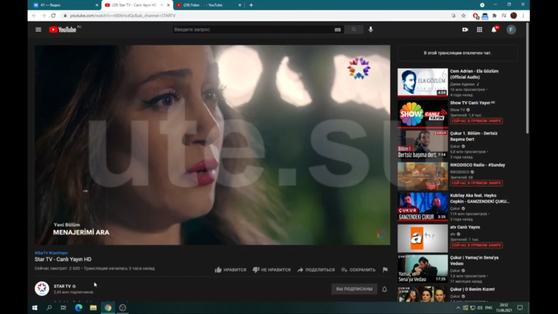Open Windows taskbar search

pos(49,307)
